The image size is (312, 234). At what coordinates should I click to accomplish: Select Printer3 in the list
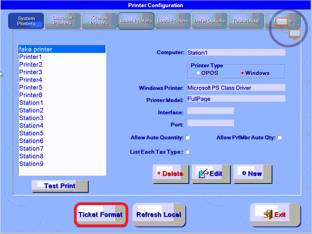(x=62, y=72)
